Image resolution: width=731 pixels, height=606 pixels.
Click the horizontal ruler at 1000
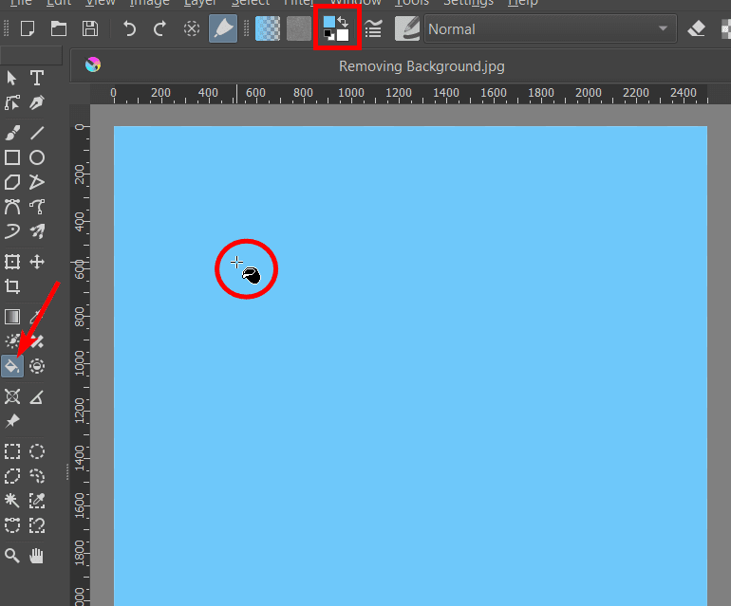(x=351, y=93)
